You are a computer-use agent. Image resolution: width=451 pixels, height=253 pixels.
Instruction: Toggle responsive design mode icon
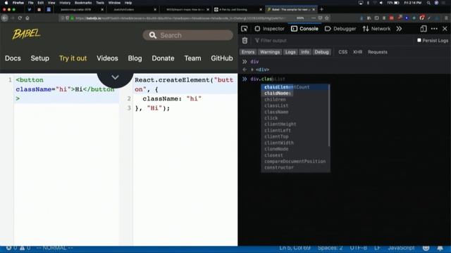pyautogui.click(x=424, y=29)
